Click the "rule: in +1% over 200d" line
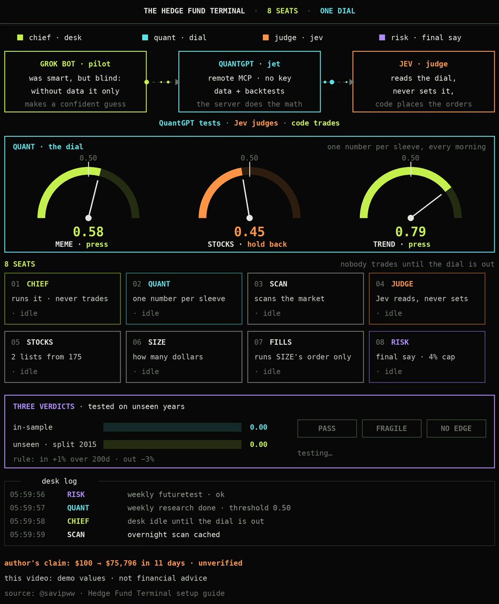Viewport: 499px width, 604px height. (83, 459)
